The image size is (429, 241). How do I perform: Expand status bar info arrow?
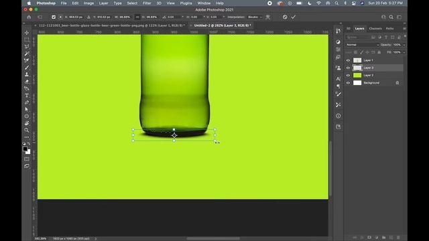click(x=95, y=238)
